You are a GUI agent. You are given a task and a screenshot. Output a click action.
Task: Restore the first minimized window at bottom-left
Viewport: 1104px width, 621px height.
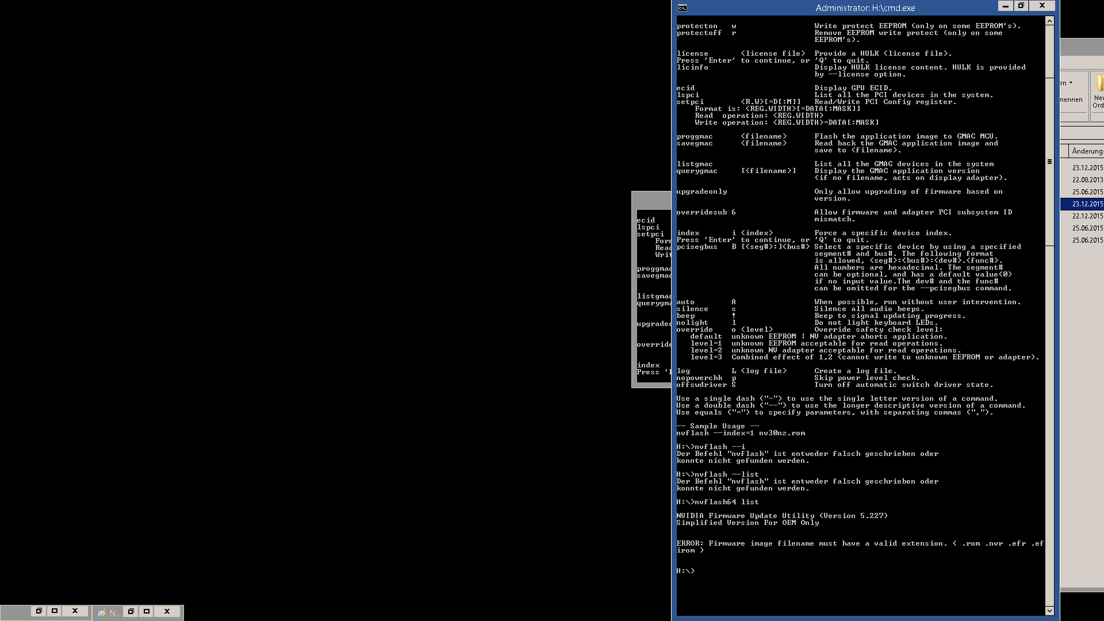39,611
